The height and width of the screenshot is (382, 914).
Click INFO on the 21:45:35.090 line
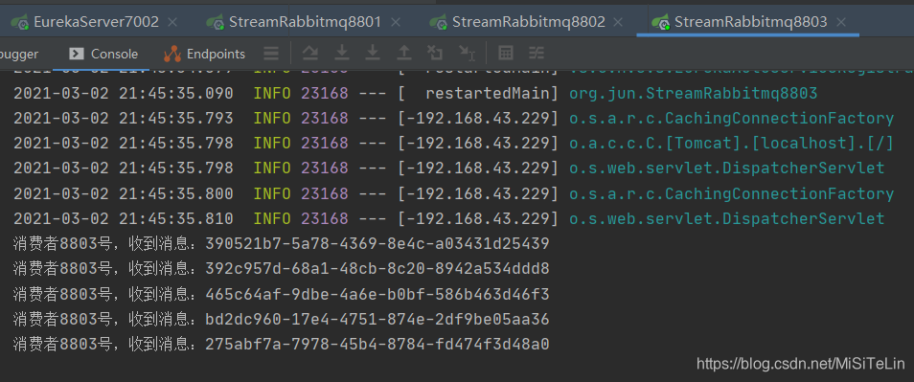tap(272, 94)
